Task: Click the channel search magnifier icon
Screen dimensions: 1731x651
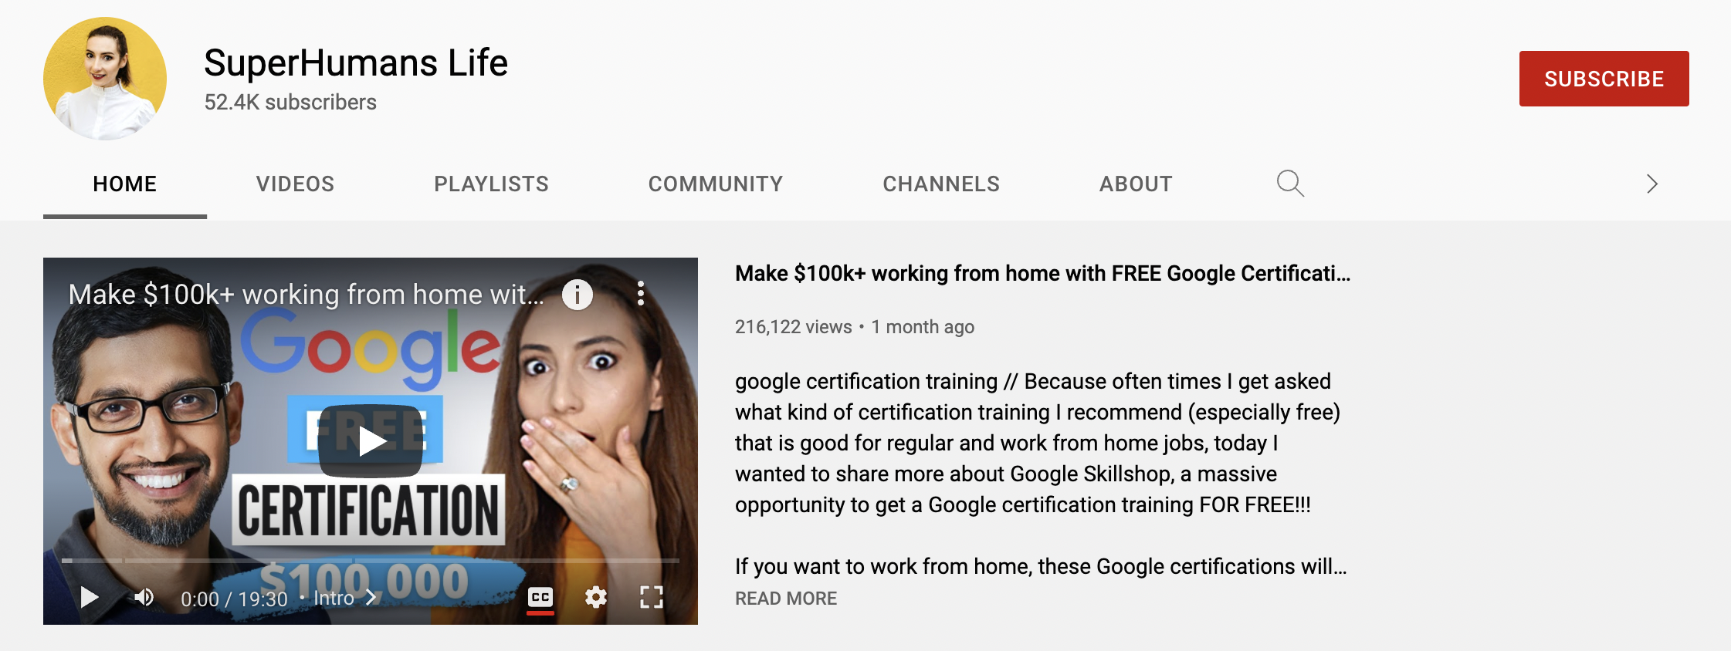Action: tap(1290, 184)
